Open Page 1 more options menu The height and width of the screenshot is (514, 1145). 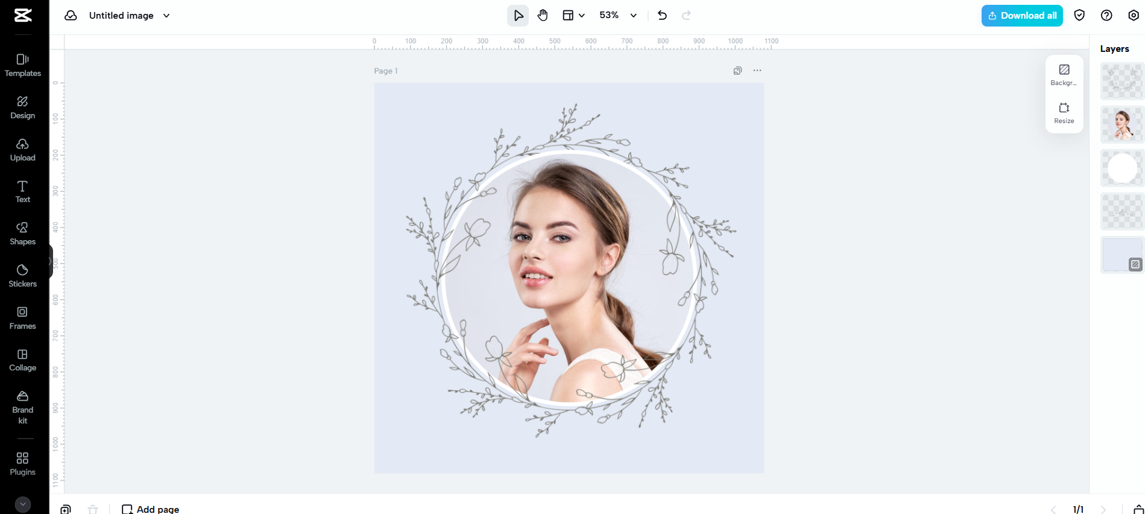757,71
